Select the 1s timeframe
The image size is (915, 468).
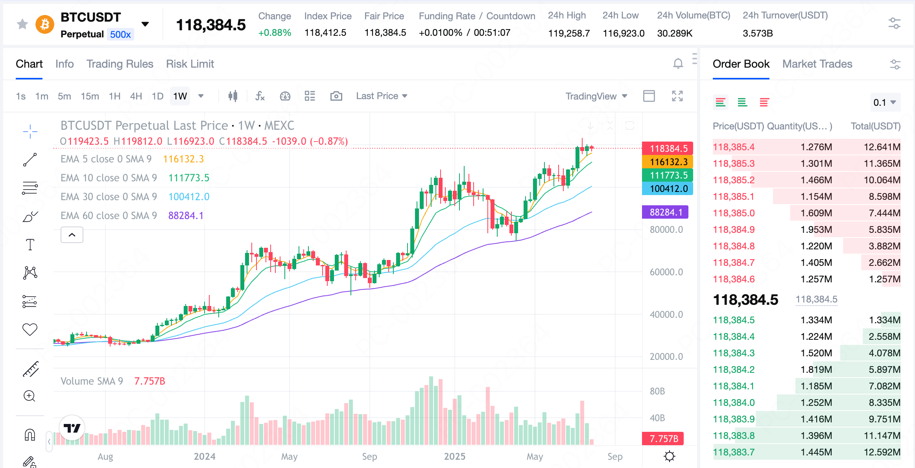point(21,96)
